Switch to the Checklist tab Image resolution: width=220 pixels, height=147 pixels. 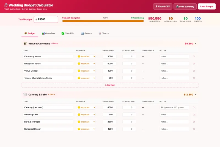[68, 33]
